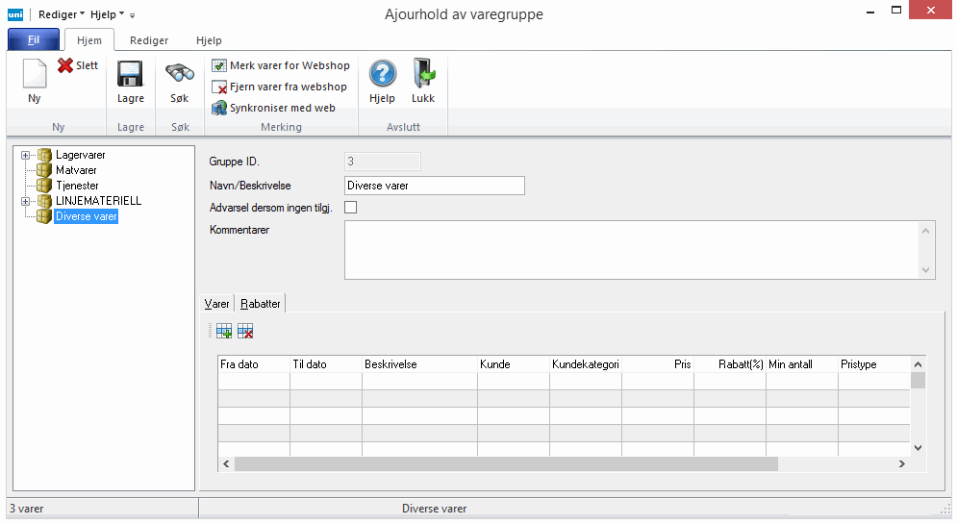The height and width of the screenshot is (524, 957).
Task: Open the Rediger dropdown in title bar
Action: pyautogui.click(x=61, y=14)
